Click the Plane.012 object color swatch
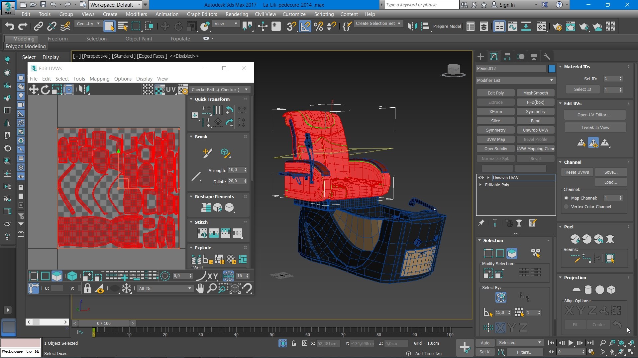The image size is (638, 358). pos(552,68)
